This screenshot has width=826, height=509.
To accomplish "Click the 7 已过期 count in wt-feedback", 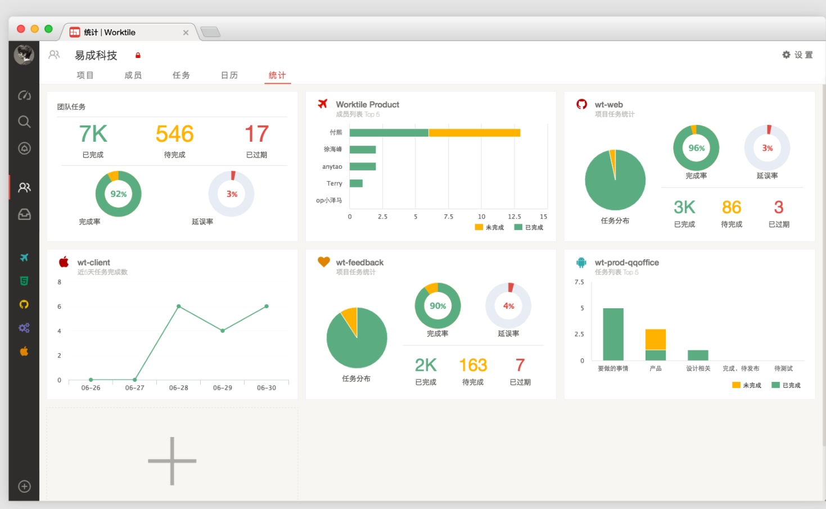I will (x=520, y=366).
